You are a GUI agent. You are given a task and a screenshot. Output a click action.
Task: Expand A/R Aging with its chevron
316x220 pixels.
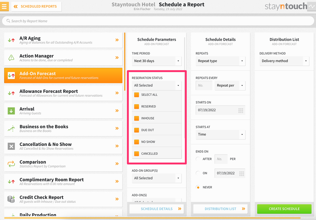click(117, 40)
